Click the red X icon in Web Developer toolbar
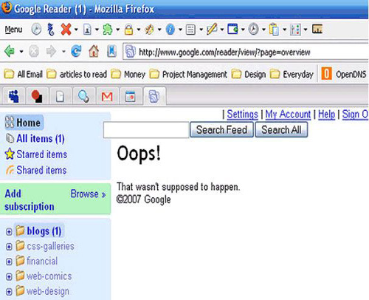The width and height of the screenshot is (369, 300). (66, 30)
